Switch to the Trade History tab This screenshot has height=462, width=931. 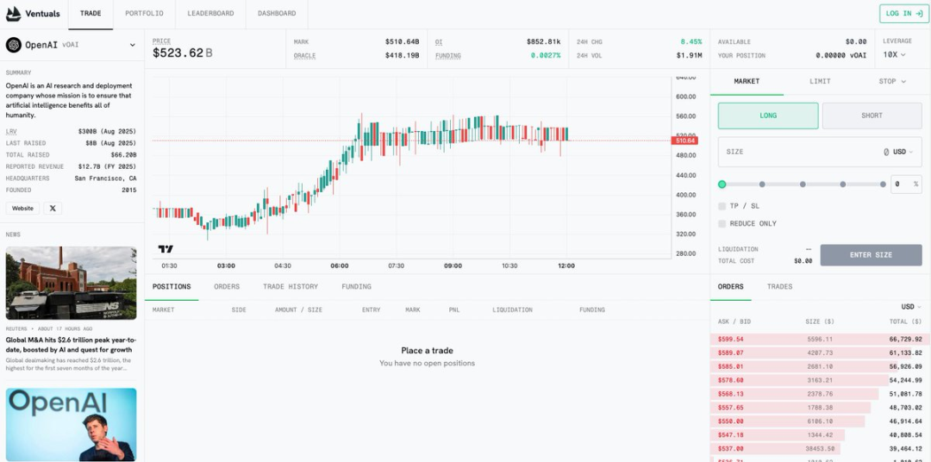point(291,286)
